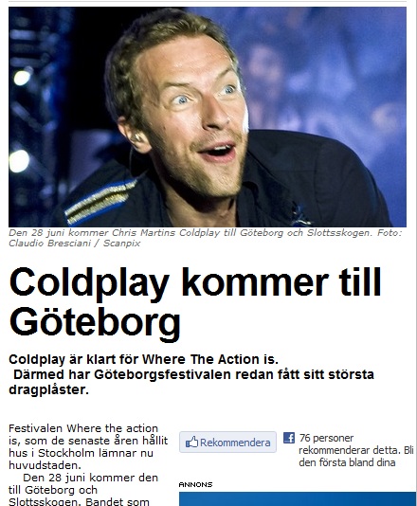
Task: Click the blue advertisement banner
Action: coord(298,499)
